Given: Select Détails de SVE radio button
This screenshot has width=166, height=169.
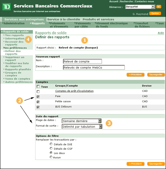Looking at the screenshot, I should (51, 144).
